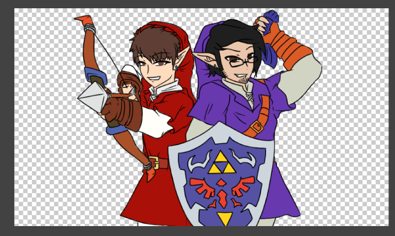This screenshot has height=236, width=395.
Task: Click the bottom yellow triangle on the shield
Action: click(x=224, y=219)
